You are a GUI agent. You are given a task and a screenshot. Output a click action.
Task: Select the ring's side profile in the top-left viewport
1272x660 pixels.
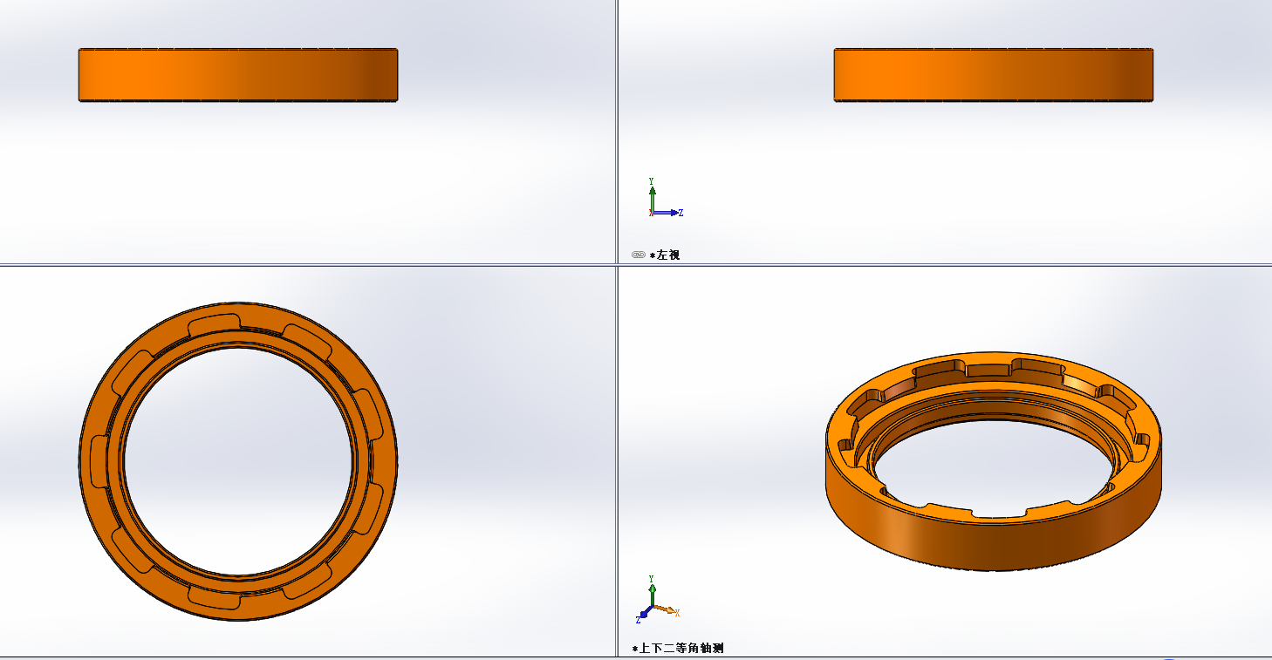pos(238,75)
